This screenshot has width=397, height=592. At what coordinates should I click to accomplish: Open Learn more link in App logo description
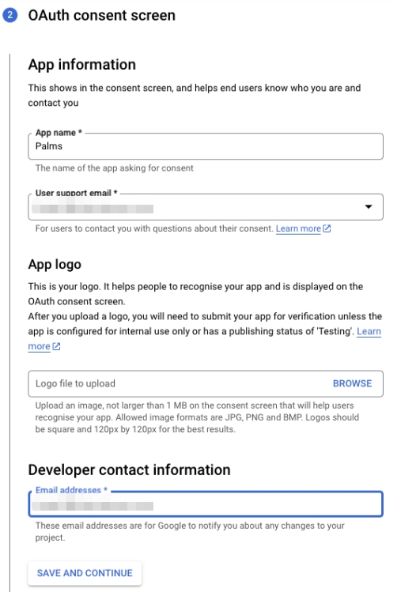[x=369, y=331]
